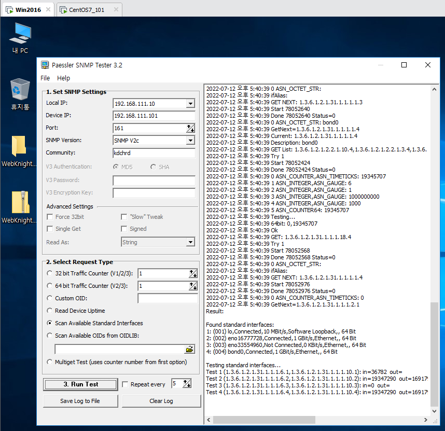
Task: Click the Custom OID text field
Action: (x=168, y=298)
